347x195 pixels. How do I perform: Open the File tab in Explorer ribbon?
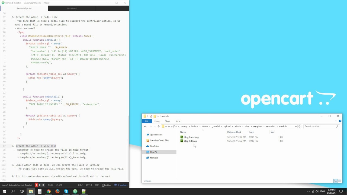pyautogui.click(x=147, y=121)
